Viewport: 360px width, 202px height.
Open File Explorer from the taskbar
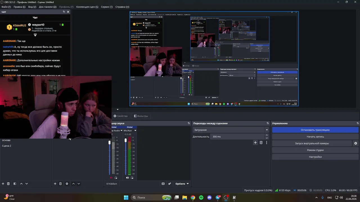pyautogui.click(x=185, y=198)
